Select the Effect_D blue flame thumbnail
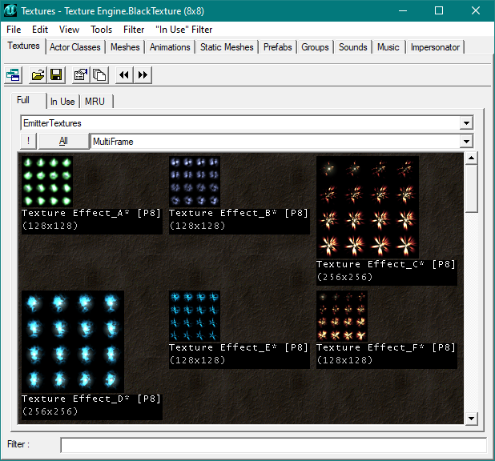Viewport: 495px width, 461px height. tap(73, 342)
